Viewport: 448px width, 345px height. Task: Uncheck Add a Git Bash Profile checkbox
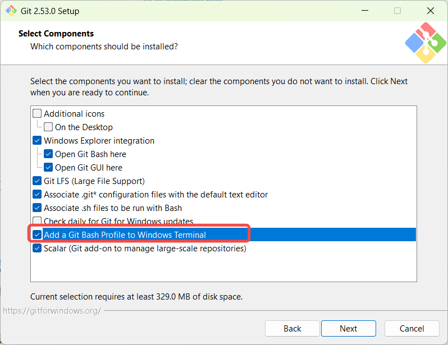click(x=38, y=235)
